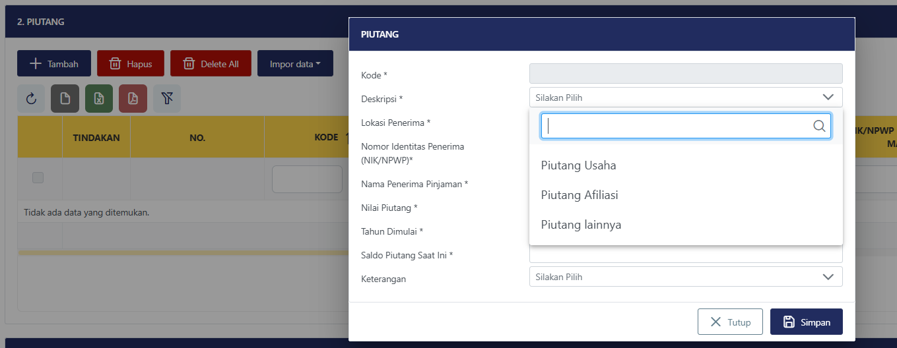Click the magnifier icon in dropdown search
Screen dimensions: 897x348
(819, 126)
